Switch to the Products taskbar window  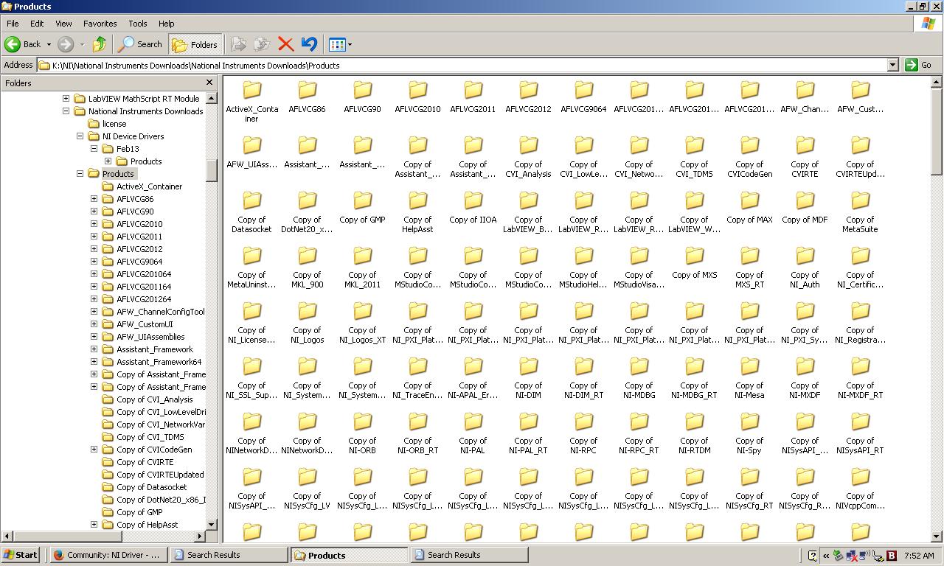[x=349, y=555]
